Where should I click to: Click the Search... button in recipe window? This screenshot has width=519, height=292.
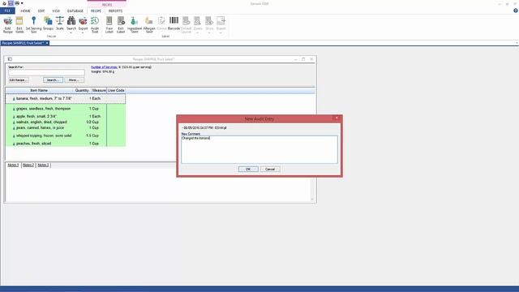point(53,80)
